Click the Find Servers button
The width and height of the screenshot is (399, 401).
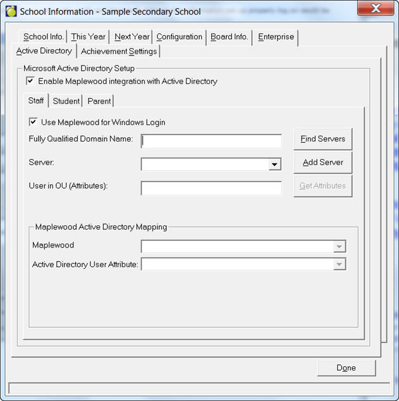coord(322,139)
